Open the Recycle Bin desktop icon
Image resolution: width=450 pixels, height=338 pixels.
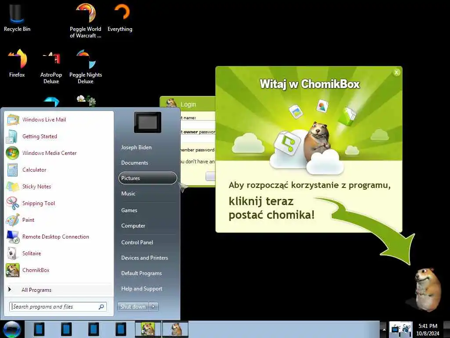(x=17, y=18)
